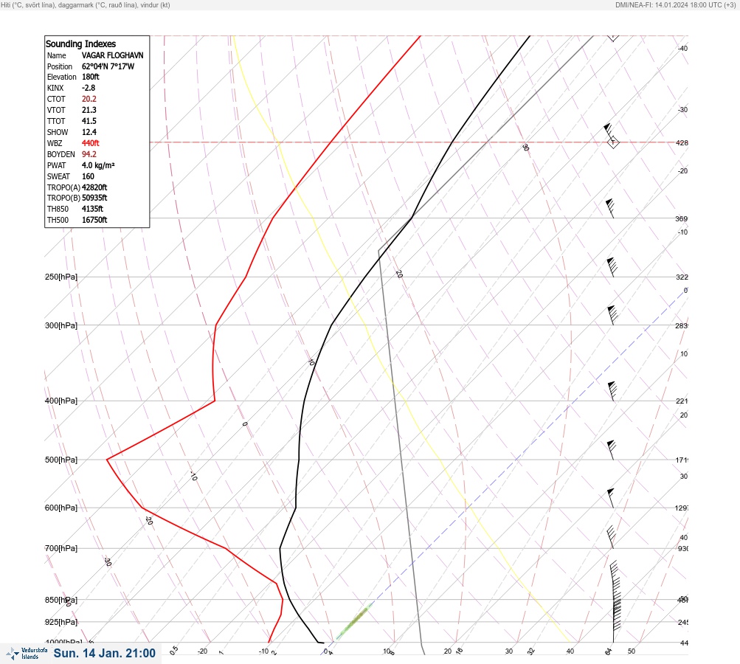This screenshot has width=740, height=664.
Task: Click the '369' height label on the right axis
Action: click(x=682, y=218)
